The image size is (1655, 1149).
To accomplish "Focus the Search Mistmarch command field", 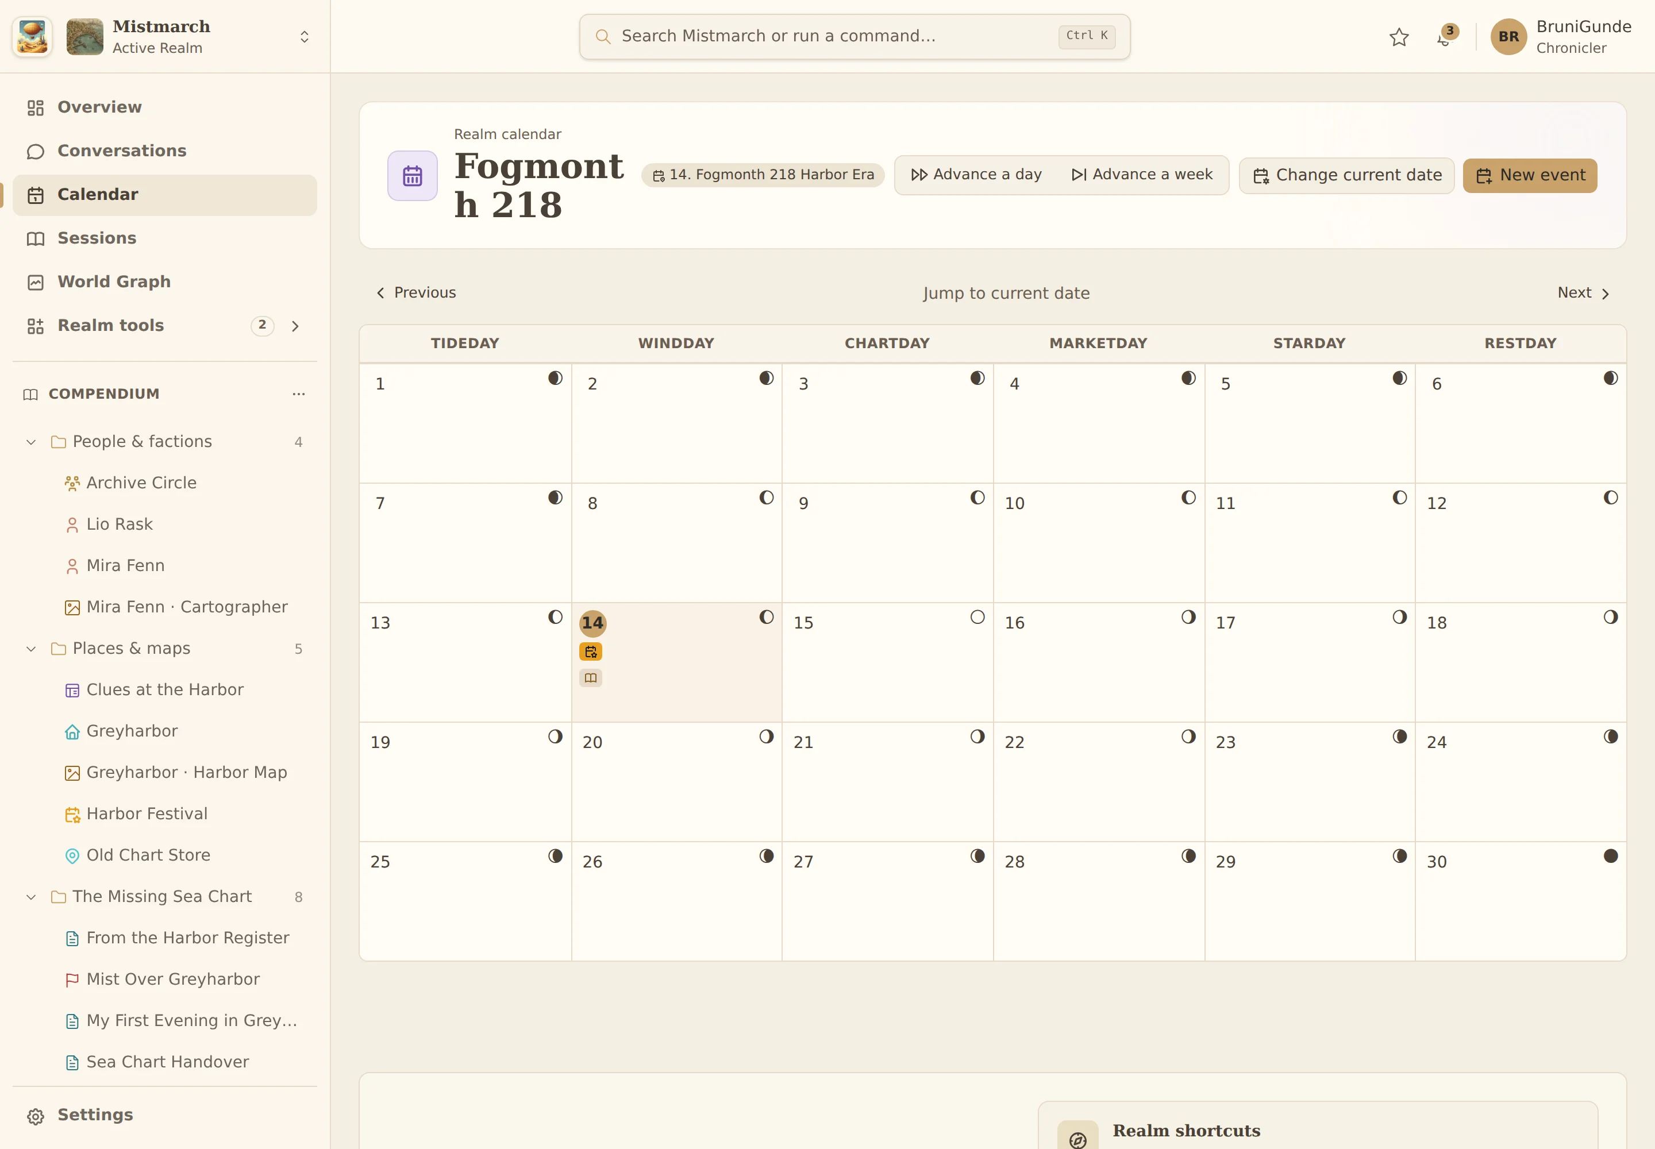I will tap(854, 37).
